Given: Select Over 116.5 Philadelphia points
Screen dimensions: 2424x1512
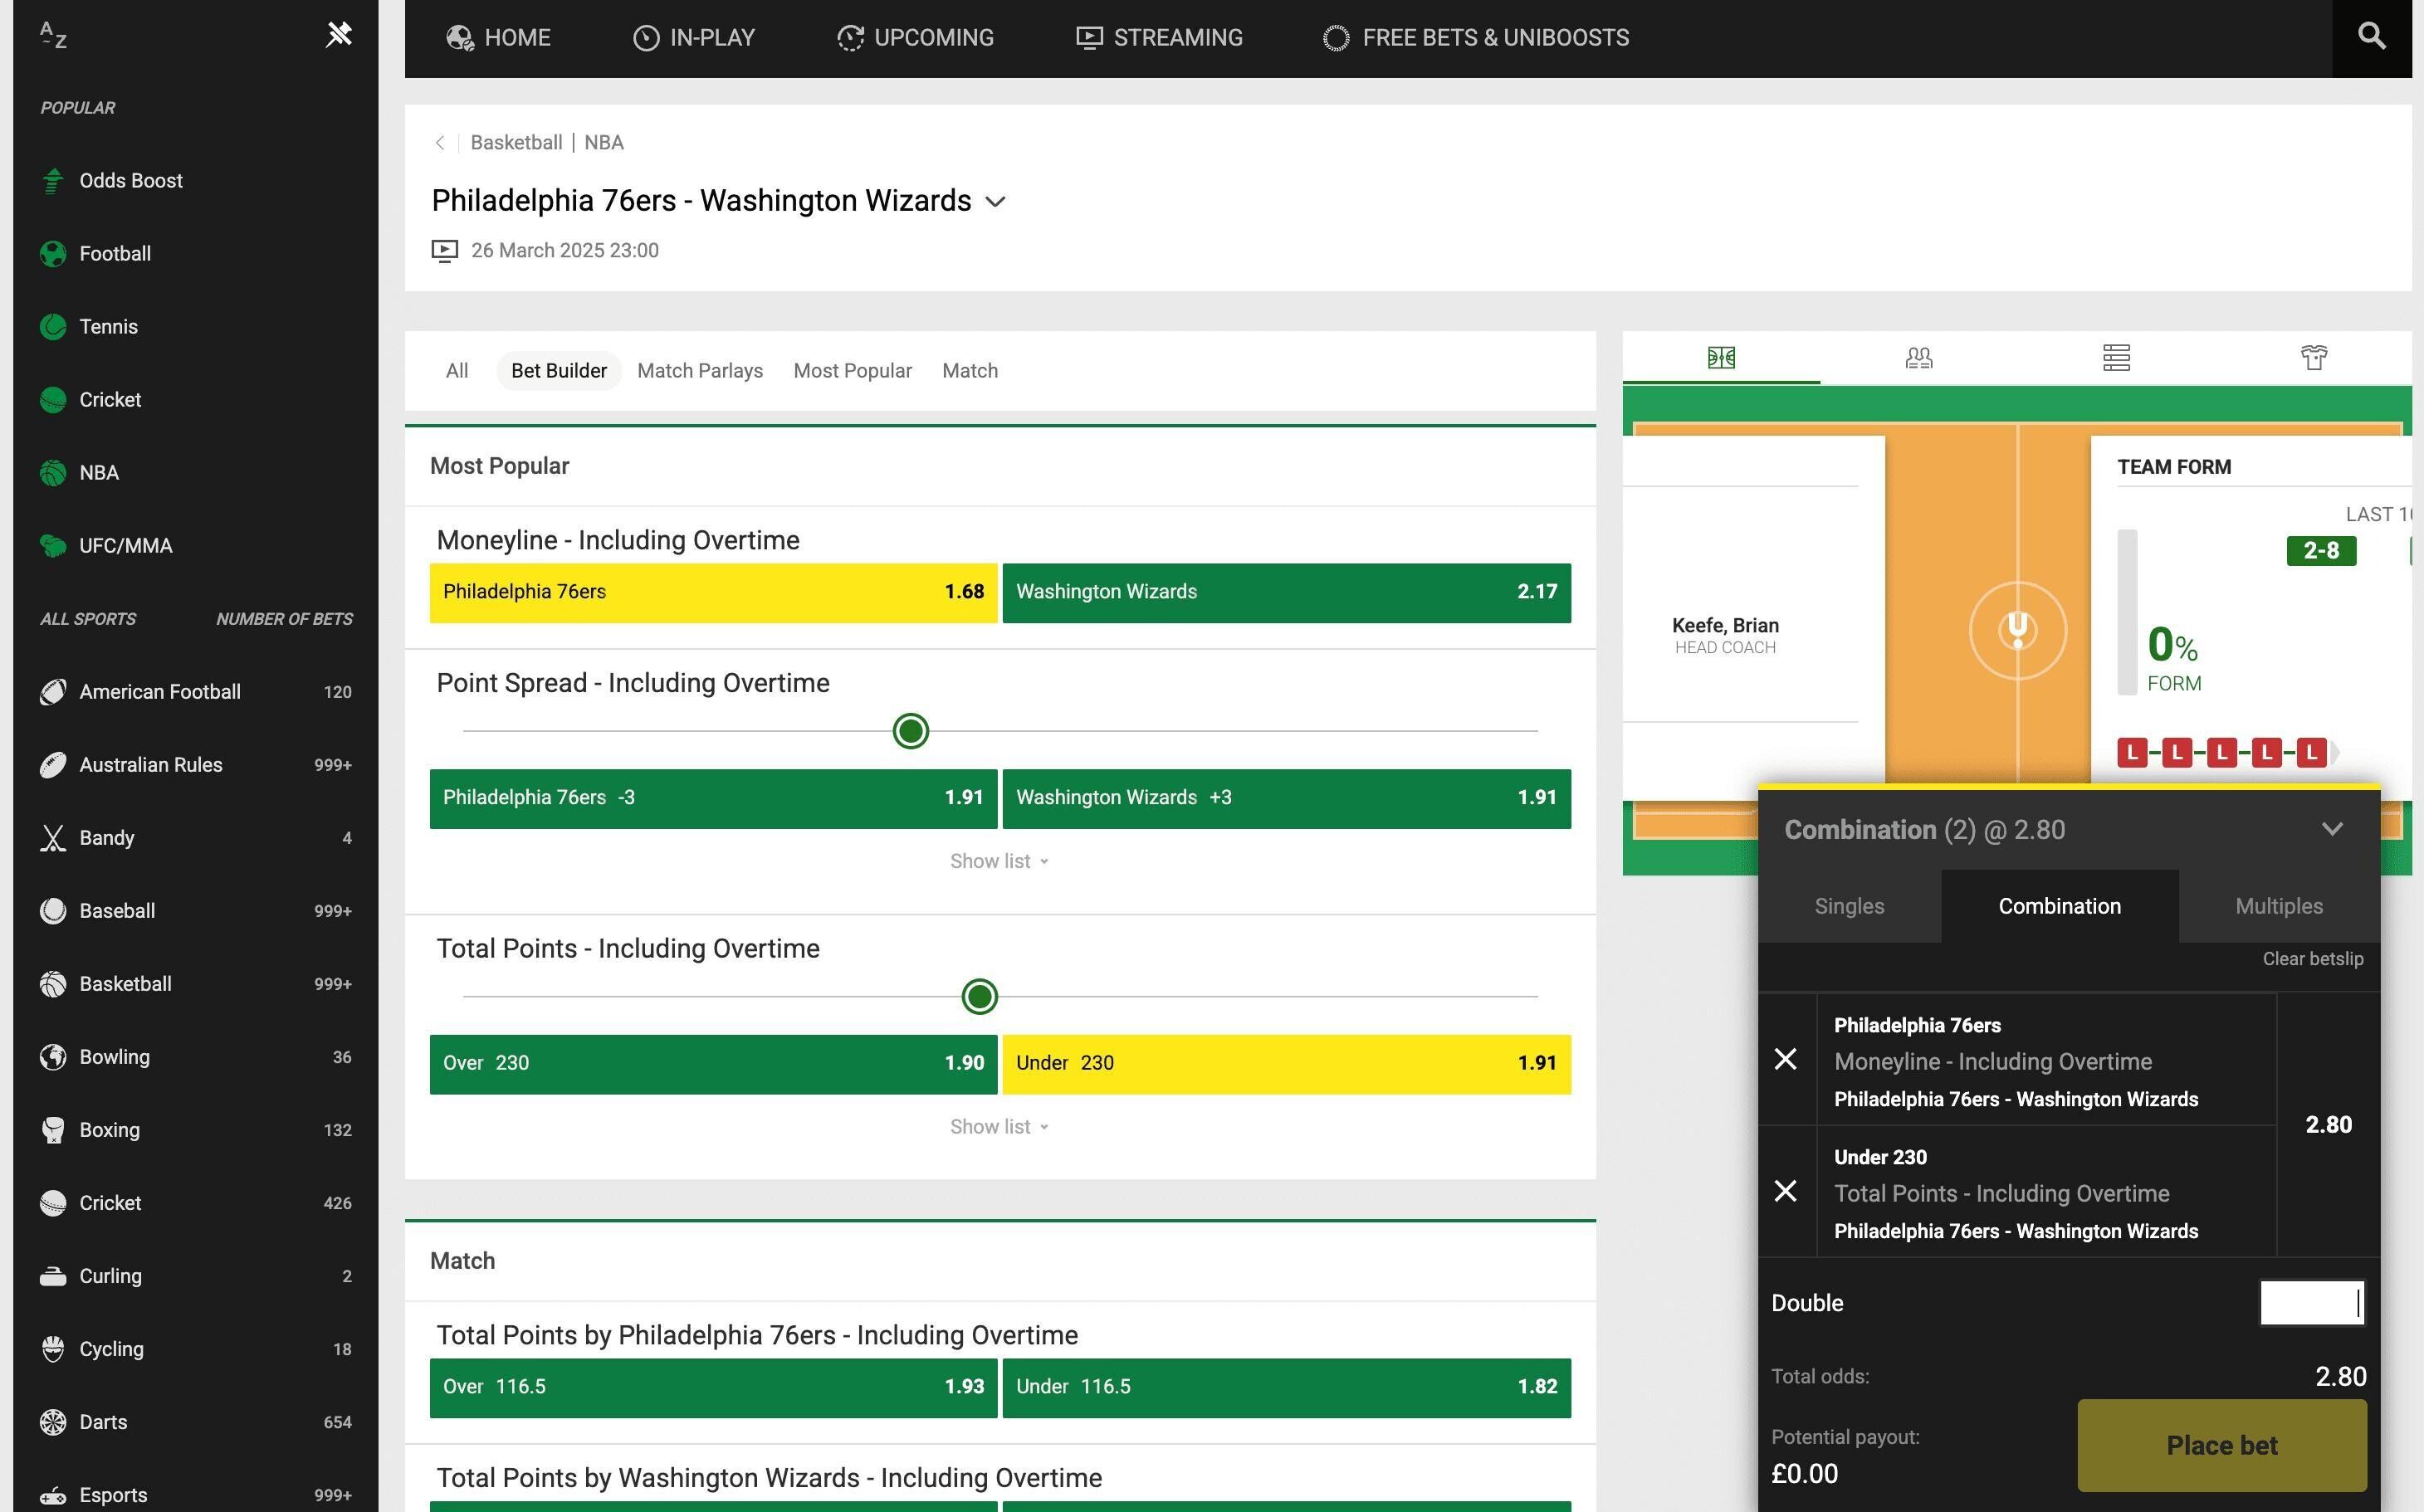Looking at the screenshot, I should 713,1388.
